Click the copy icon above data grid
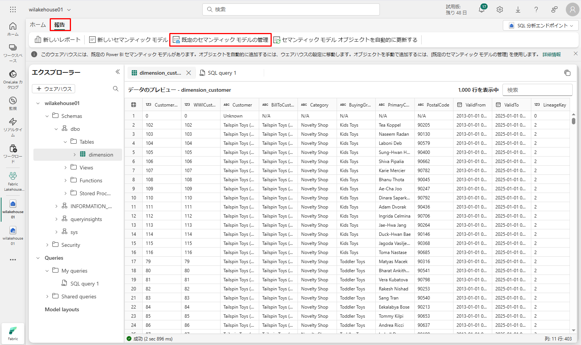This screenshot has width=581, height=345. click(x=567, y=73)
